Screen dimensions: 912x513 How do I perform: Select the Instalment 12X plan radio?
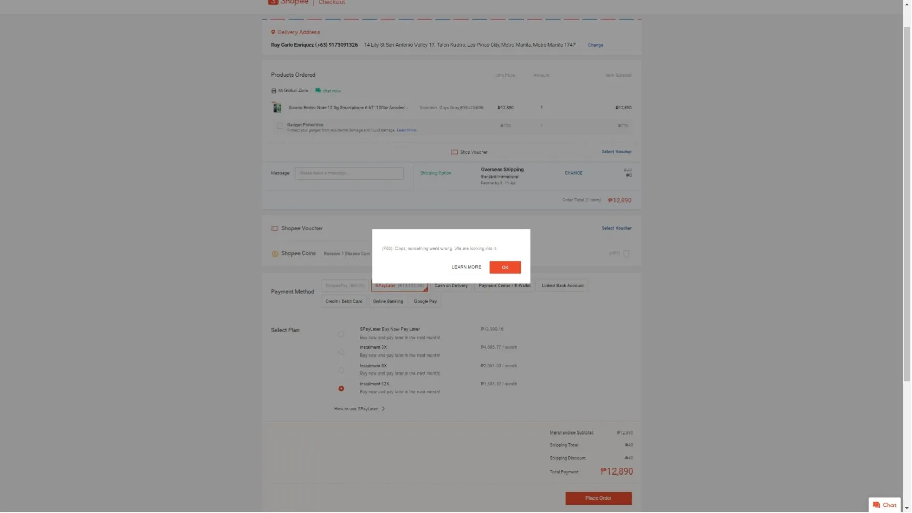[341, 389]
